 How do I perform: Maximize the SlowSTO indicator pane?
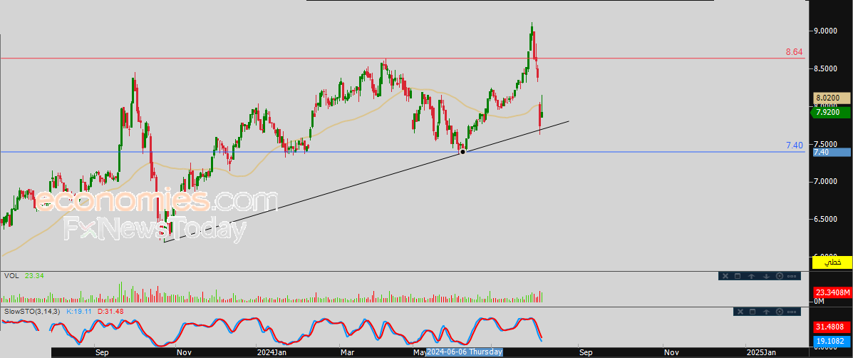click(753, 311)
